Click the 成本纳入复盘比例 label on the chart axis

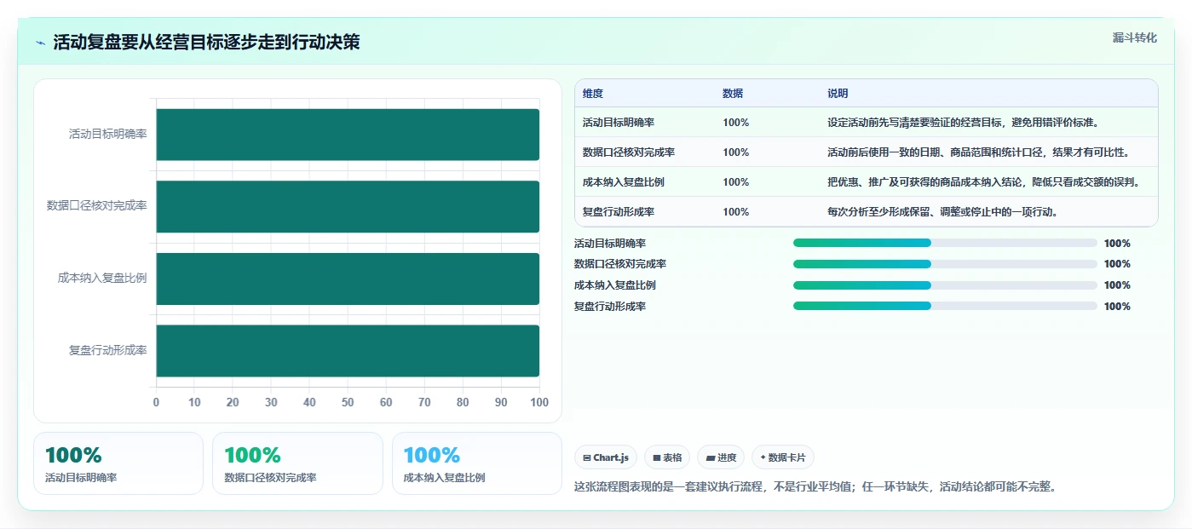click(102, 278)
